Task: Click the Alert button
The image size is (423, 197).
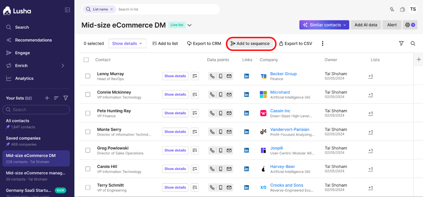Action: 392,25
